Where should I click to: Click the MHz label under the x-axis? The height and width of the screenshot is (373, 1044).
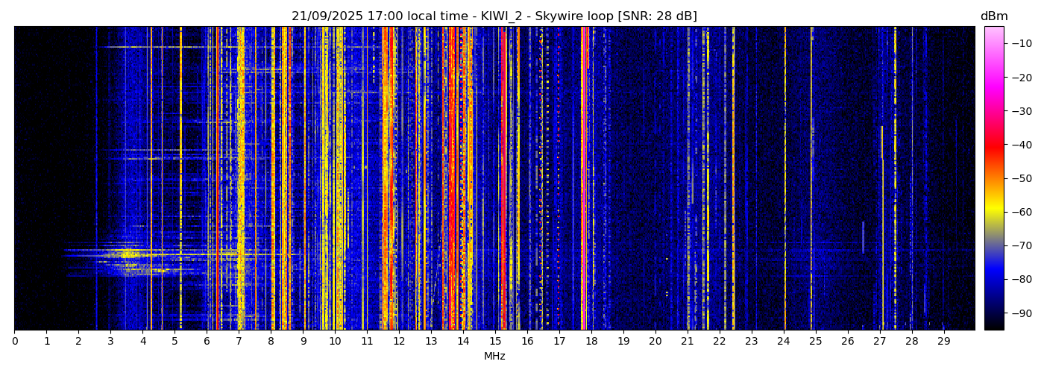tap(494, 357)
